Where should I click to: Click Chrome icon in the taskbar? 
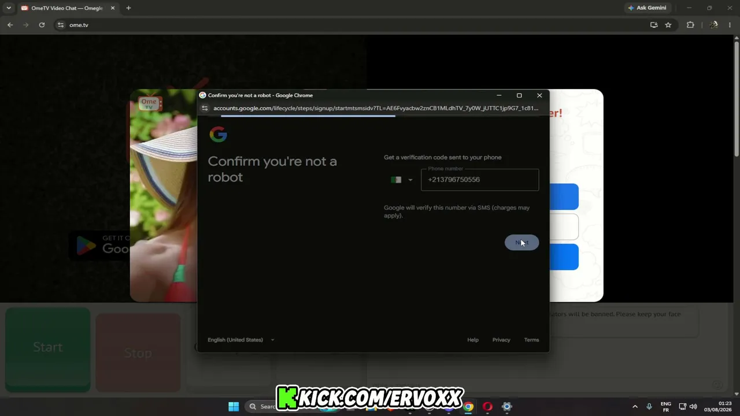[x=468, y=406]
